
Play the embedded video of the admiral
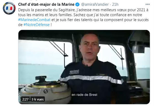[x=84, y=67]
